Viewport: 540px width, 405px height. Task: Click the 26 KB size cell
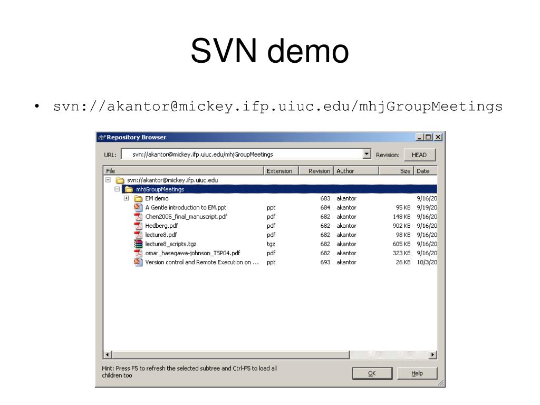pos(403,262)
